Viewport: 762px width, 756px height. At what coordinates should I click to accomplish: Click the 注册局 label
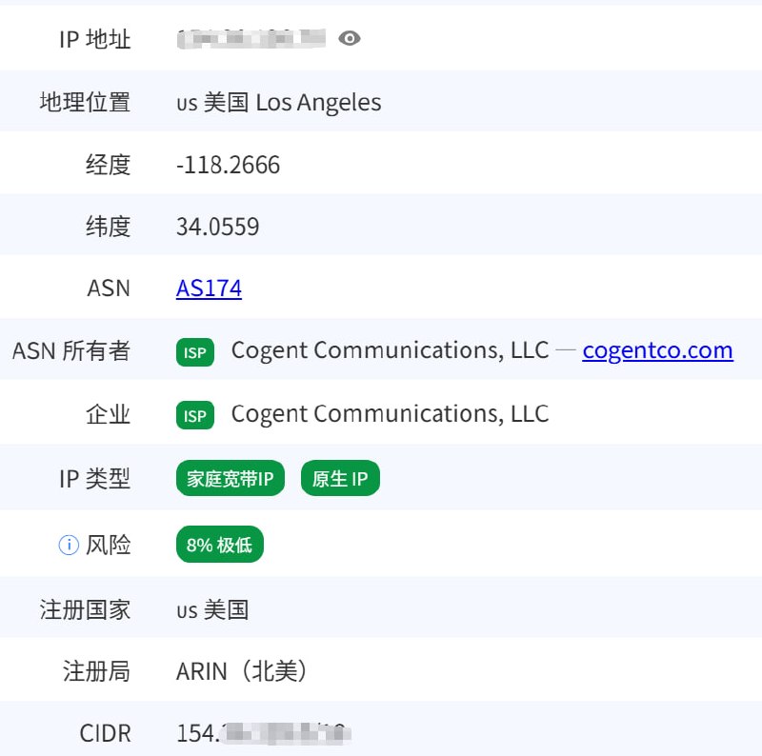pyautogui.click(x=96, y=672)
